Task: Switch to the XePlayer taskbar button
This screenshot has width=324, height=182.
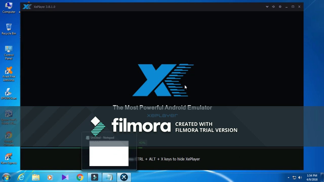Action: click(x=124, y=177)
